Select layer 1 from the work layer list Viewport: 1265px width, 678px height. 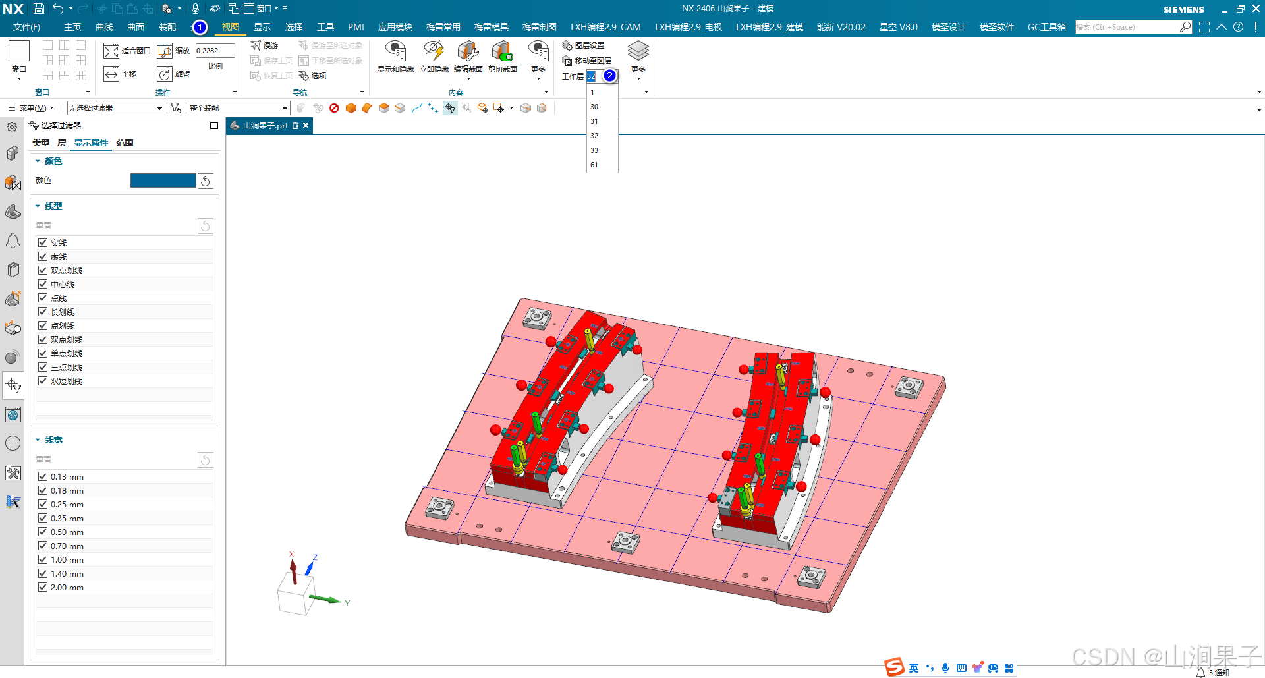point(602,92)
